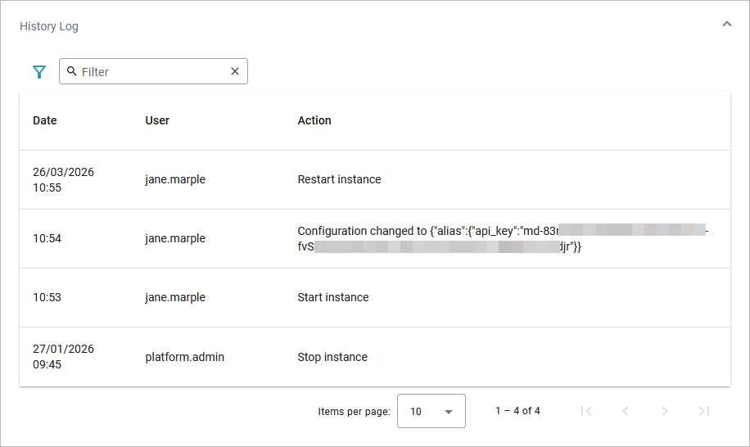Select the Start instance log entry
This screenshot has height=447, width=750.
point(333,297)
